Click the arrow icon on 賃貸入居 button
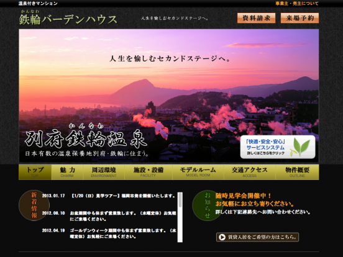 pyautogui.click(x=222, y=237)
